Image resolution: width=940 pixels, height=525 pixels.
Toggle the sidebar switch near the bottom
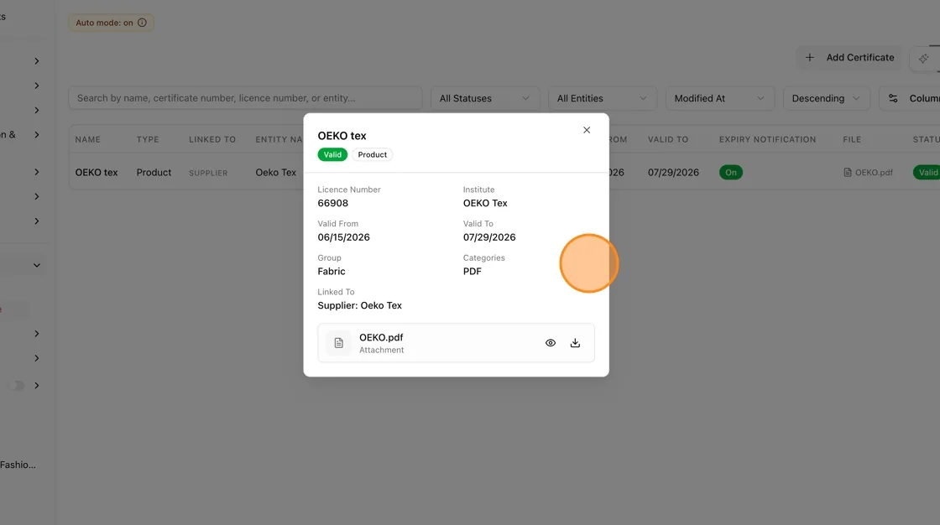point(16,385)
